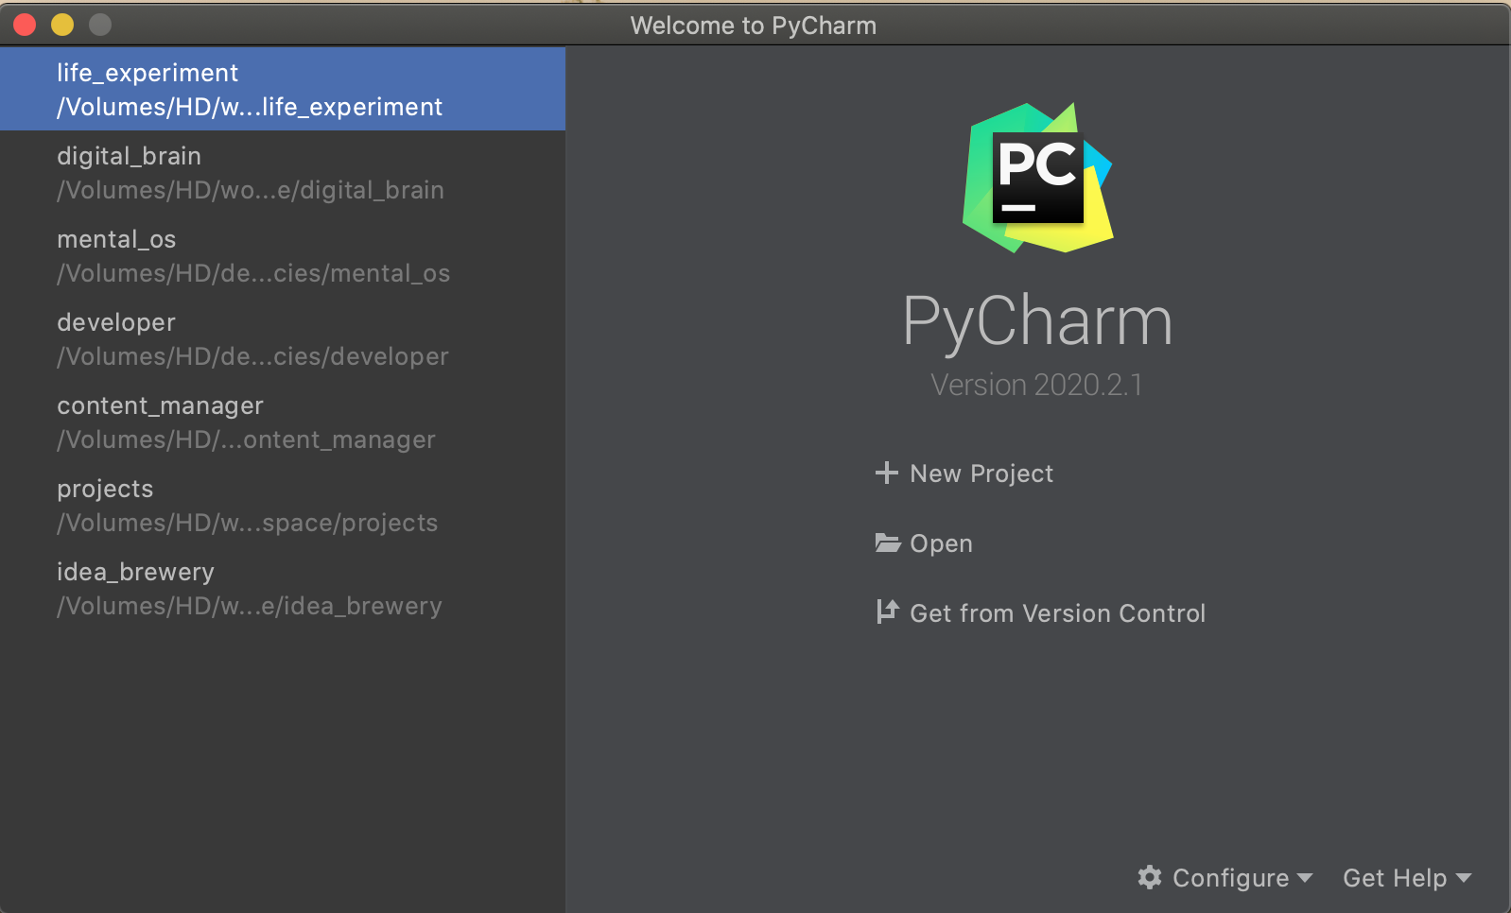Click the Configure gear icon
The image size is (1511, 913).
pyautogui.click(x=1150, y=877)
